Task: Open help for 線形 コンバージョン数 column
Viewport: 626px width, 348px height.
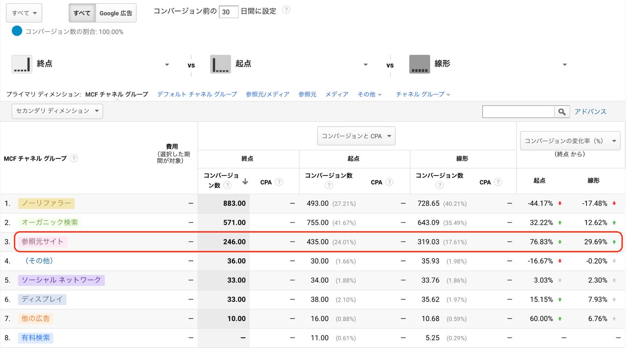Action: tap(439, 185)
